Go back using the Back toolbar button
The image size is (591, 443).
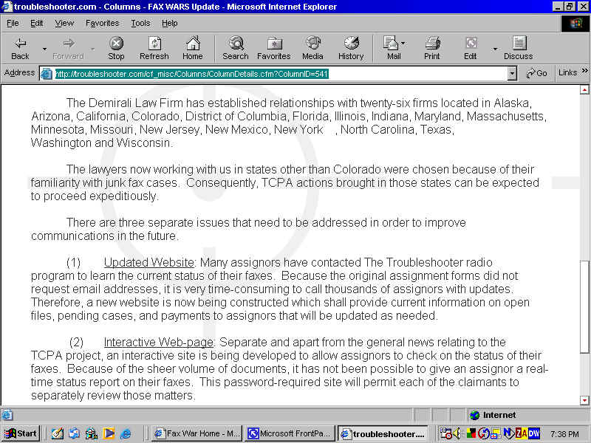click(21, 48)
